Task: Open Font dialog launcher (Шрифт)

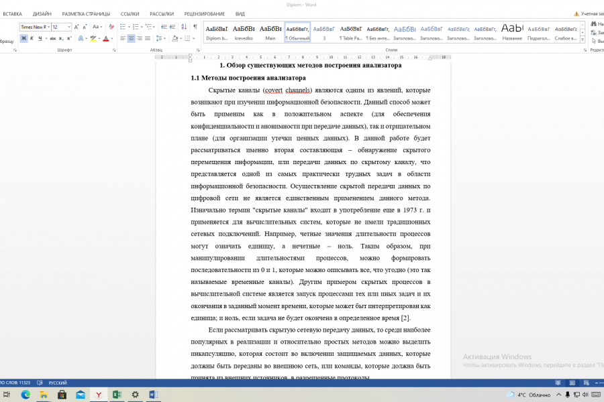Action: pos(114,50)
